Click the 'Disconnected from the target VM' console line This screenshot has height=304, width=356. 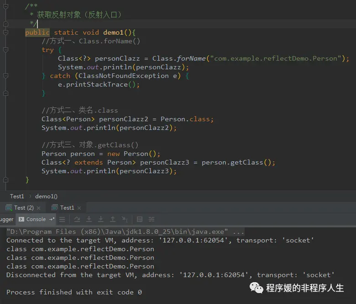tap(170, 275)
